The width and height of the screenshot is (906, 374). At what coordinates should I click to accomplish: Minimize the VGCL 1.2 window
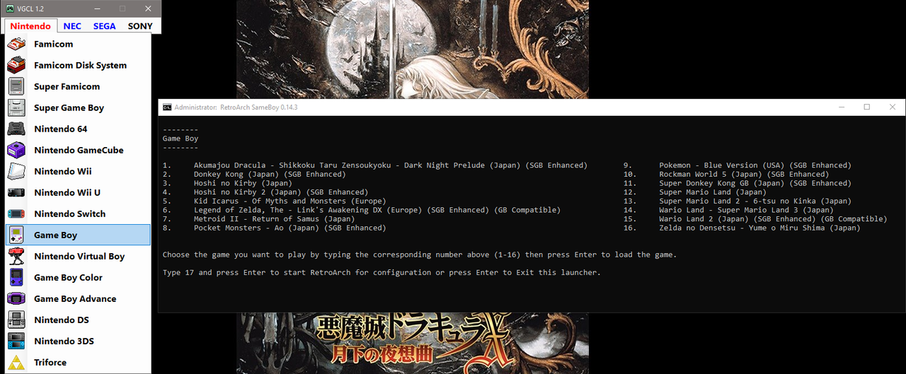pos(97,8)
